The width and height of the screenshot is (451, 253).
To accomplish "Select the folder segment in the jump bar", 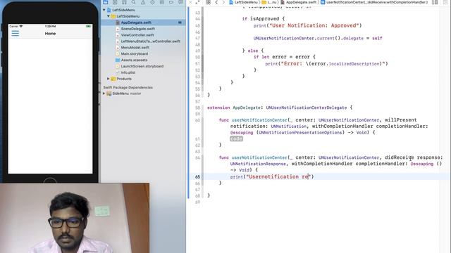I will (269, 2).
